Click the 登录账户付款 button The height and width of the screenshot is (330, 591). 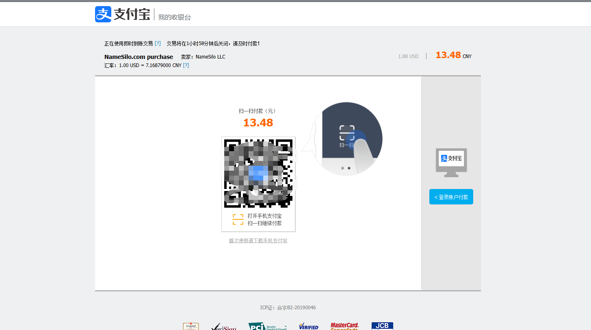tap(451, 197)
